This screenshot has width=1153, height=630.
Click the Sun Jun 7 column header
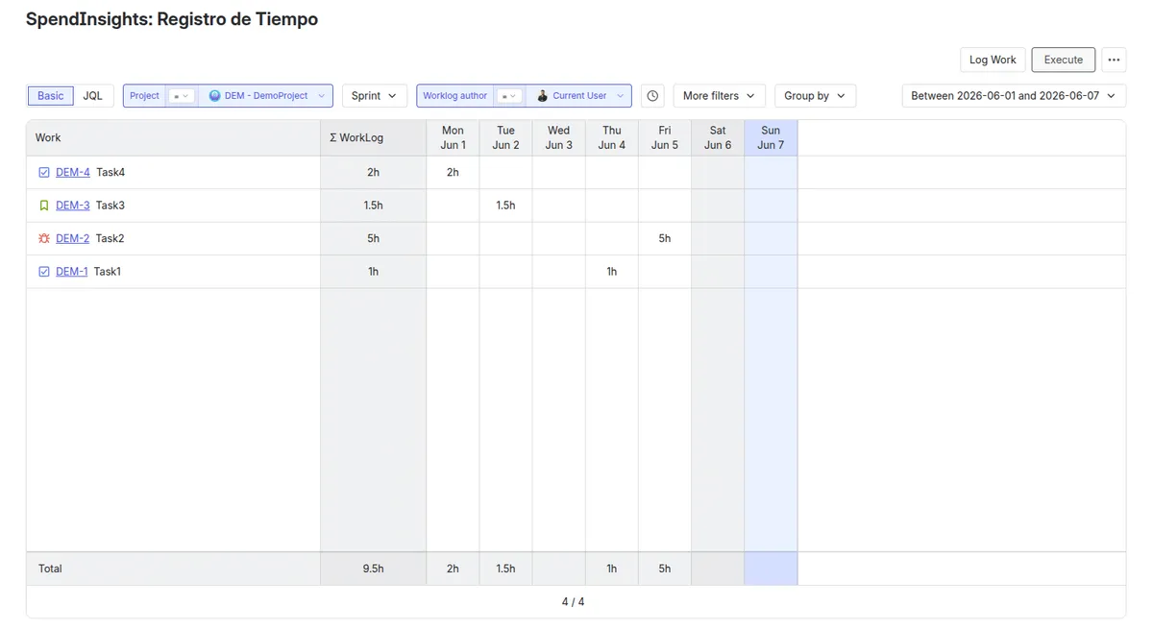[x=771, y=138]
